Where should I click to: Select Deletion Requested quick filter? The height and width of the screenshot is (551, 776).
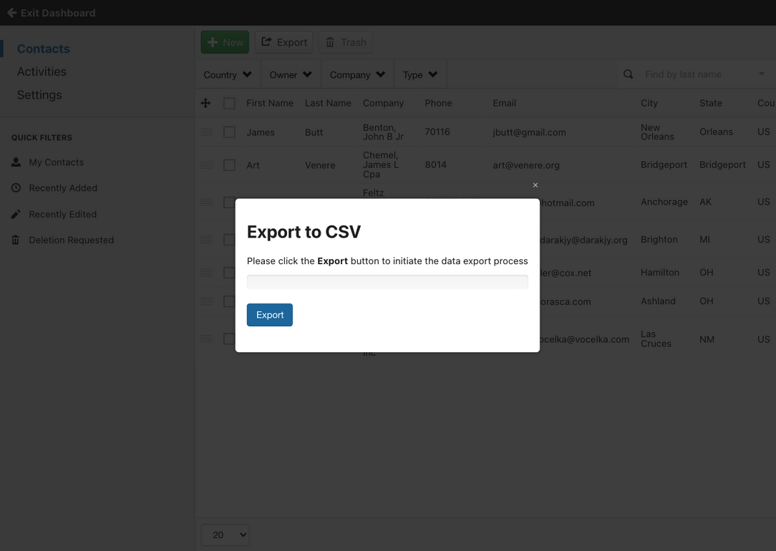click(x=72, y=240)
